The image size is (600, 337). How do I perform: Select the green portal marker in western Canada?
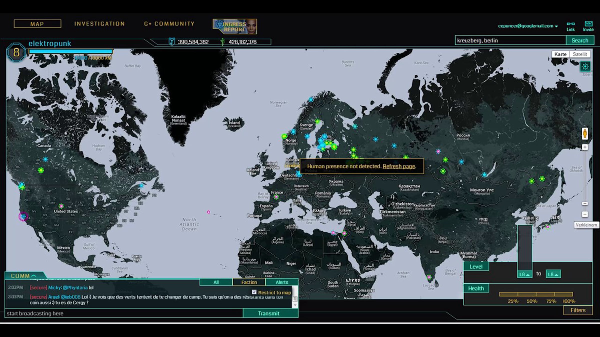41,170
